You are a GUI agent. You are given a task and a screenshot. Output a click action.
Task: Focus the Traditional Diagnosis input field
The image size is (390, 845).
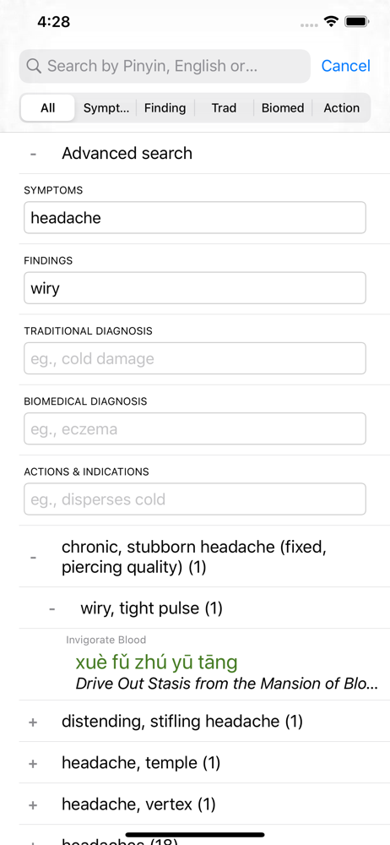click(x=195, y=358)
